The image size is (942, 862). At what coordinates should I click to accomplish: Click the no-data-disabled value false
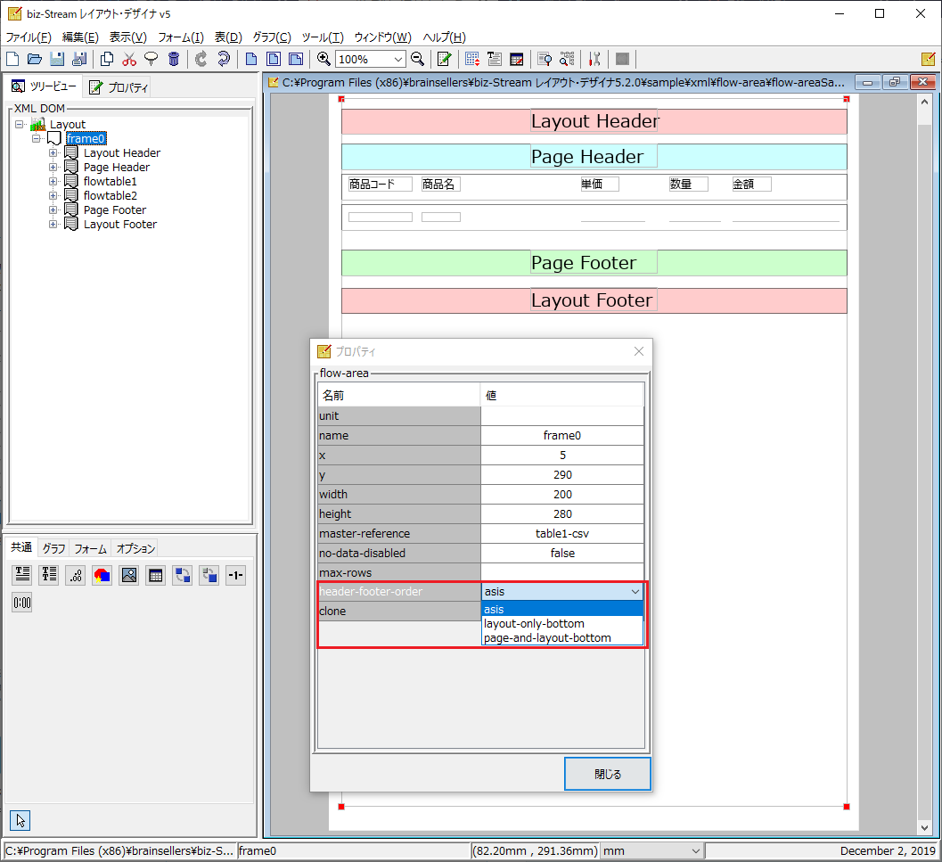point(561,553)
